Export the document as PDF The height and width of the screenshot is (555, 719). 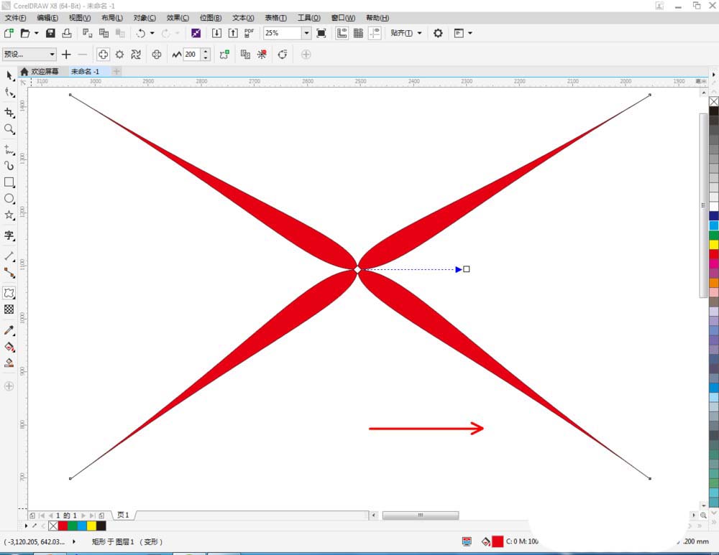pyautogui.click(x=248, y=32)
